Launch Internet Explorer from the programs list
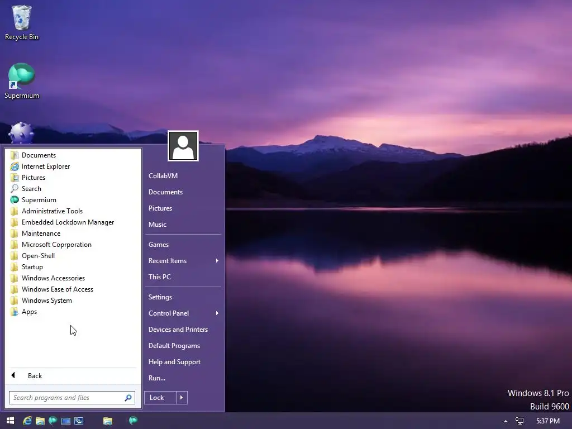 73,166
